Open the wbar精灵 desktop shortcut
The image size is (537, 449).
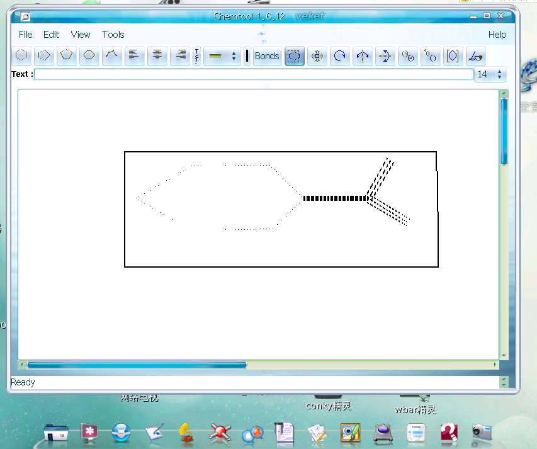tap(415, 409)
